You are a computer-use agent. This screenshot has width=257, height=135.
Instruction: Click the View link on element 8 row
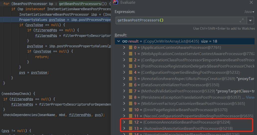[x=250, y=97]
